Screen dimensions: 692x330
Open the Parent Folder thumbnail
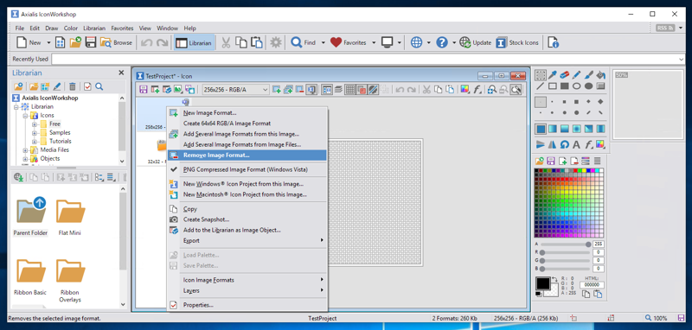coord(30,216)
